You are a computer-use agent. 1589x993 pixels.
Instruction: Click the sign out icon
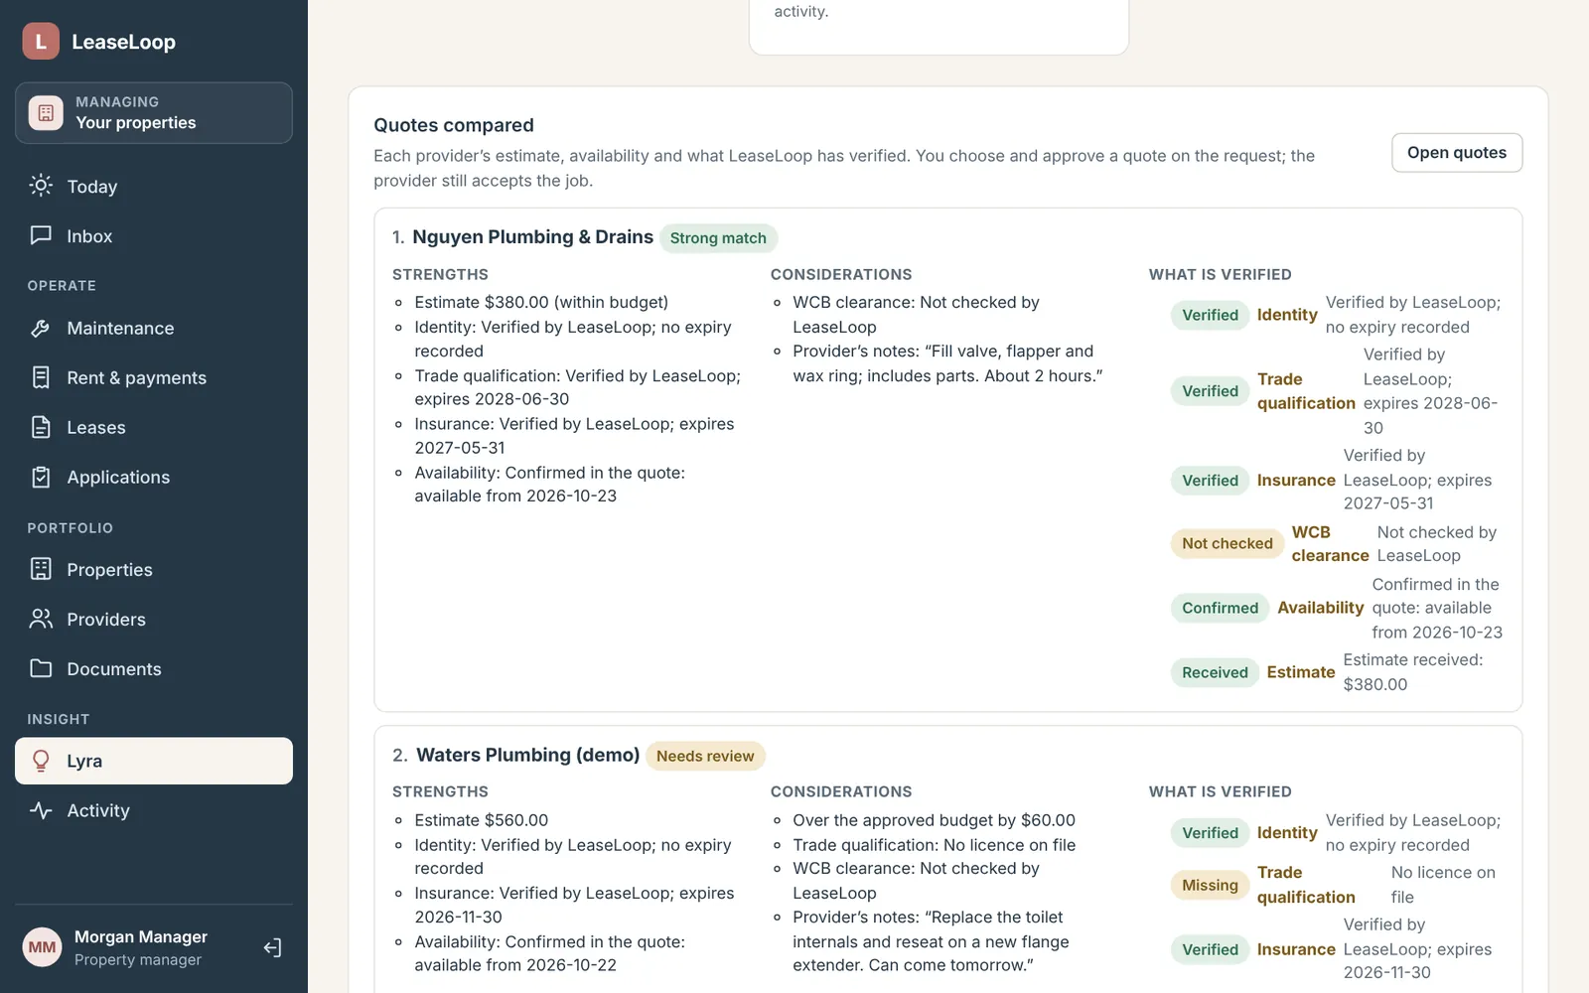coord(272,947)
